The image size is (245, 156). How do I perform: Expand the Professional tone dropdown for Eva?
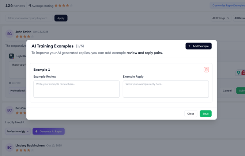click(x=18, y=131)
